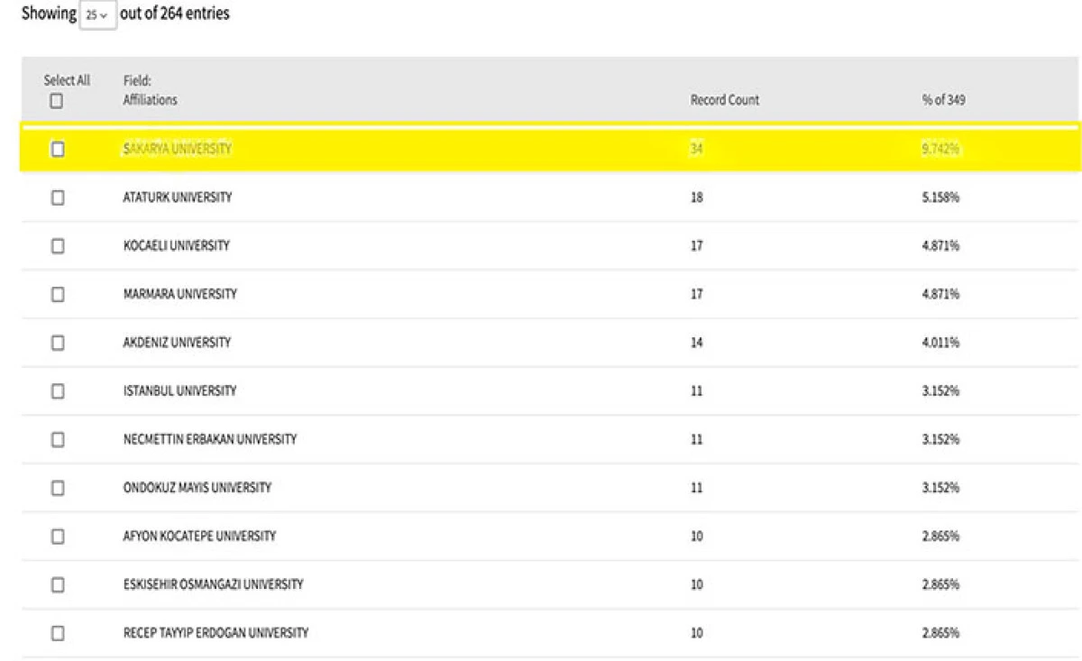Click the Affiliations field column header
Screen dimensions: 1082x661
[150, 100]
